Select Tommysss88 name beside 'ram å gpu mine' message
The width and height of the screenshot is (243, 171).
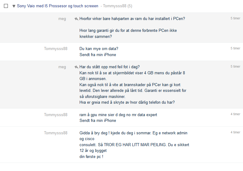[x=56, y=115]
